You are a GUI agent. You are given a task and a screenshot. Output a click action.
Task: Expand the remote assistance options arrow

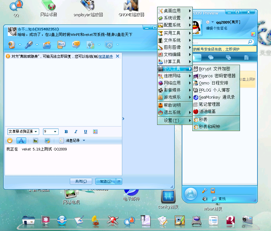click(x=117, y=45)
